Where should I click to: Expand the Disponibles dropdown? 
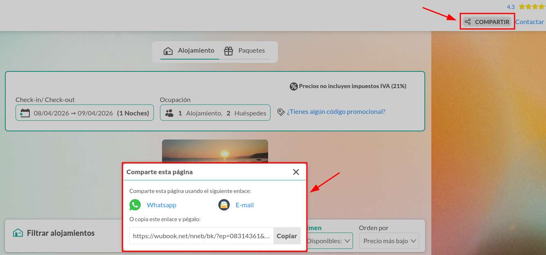(329, 241)
